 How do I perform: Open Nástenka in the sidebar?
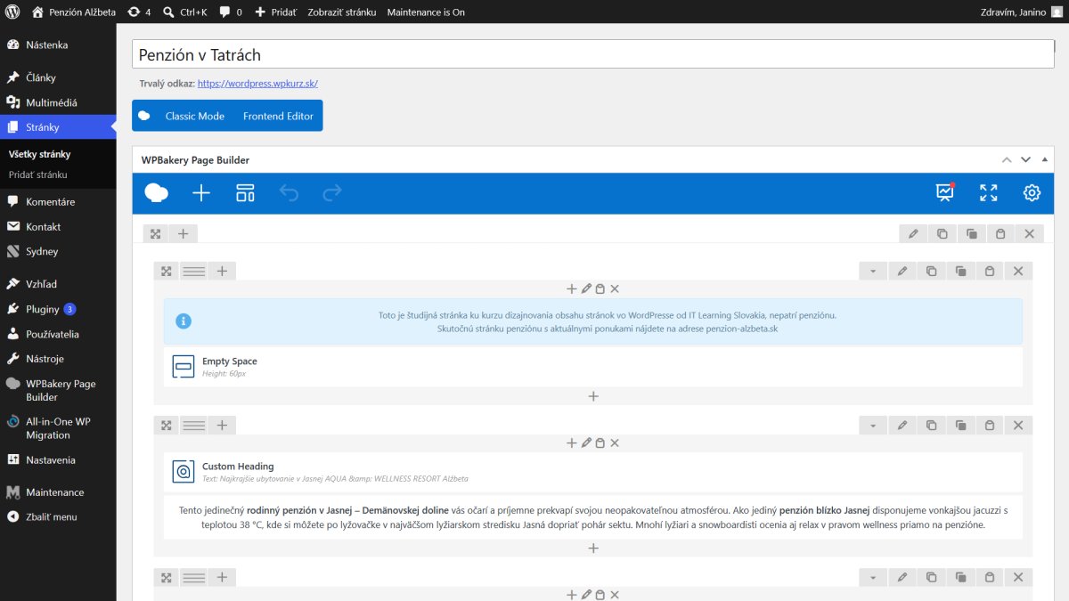(x=58, y=45)
